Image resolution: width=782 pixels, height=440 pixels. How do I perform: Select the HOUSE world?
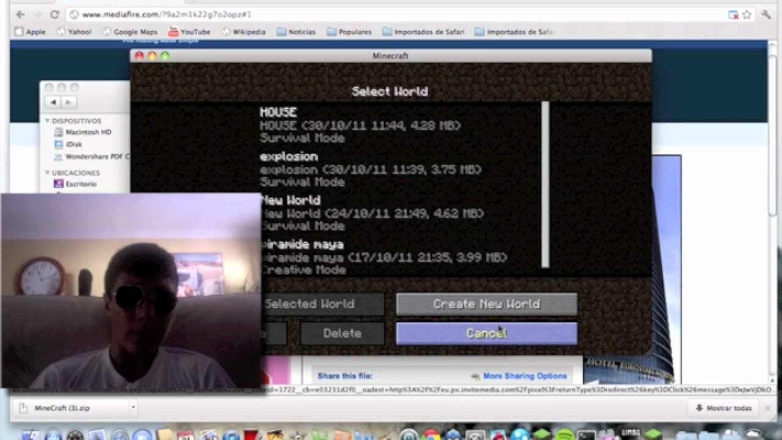pos(360,125)
